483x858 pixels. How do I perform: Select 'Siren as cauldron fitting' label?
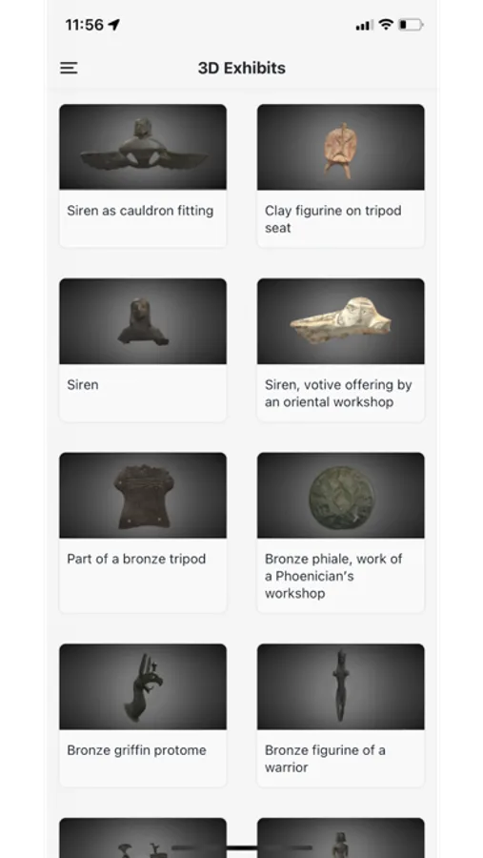coord(140,211)
